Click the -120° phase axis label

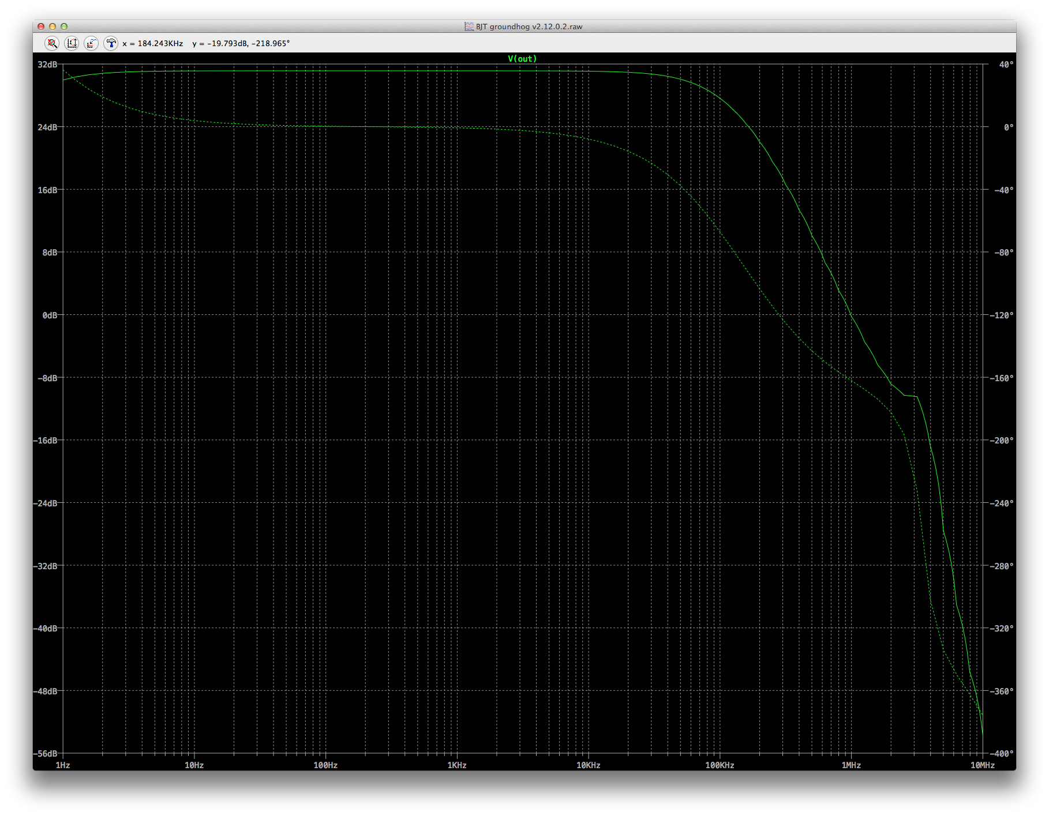(x=1002, y=315)
